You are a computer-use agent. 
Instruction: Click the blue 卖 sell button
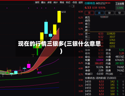[x=99, y=13]
